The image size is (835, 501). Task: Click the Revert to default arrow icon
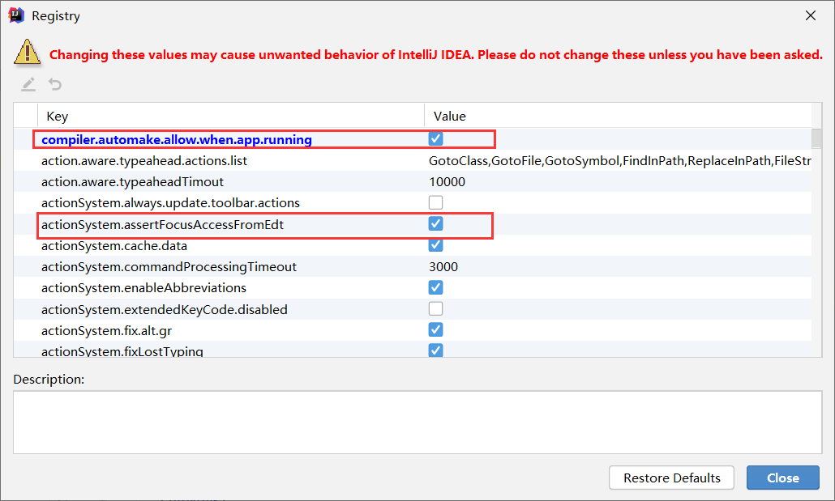point(55,84)
